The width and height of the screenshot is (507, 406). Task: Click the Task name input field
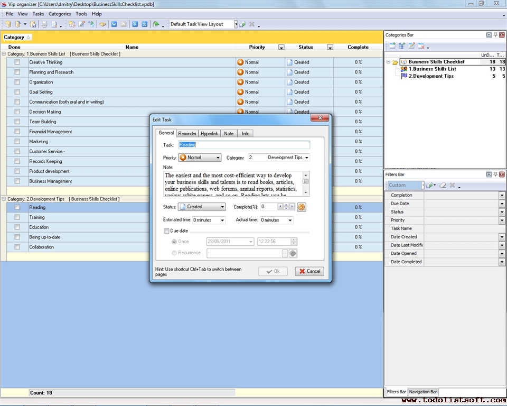tap(243, 145)
